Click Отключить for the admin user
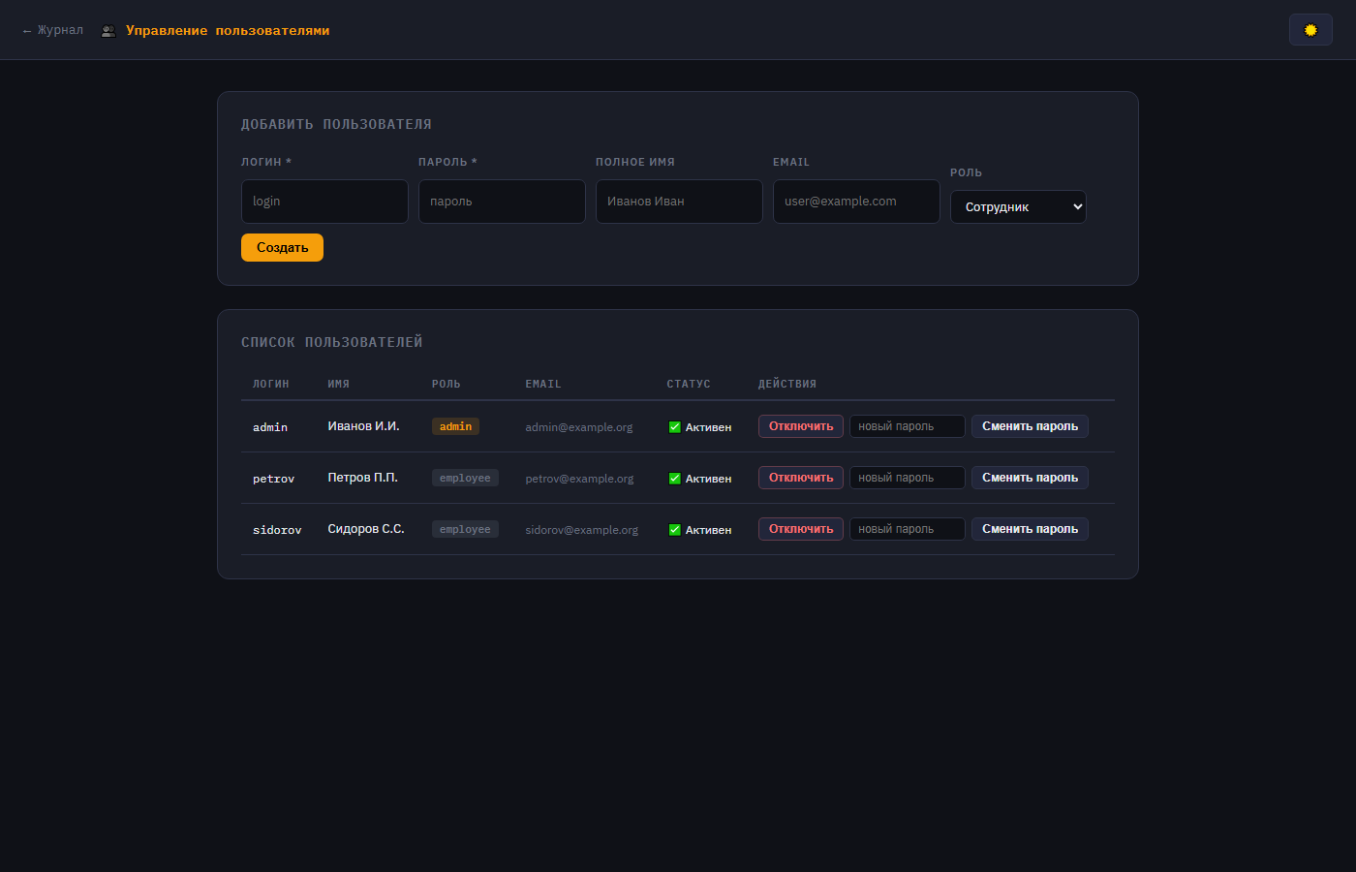The image size is (1356, 872). coord(800,426)
